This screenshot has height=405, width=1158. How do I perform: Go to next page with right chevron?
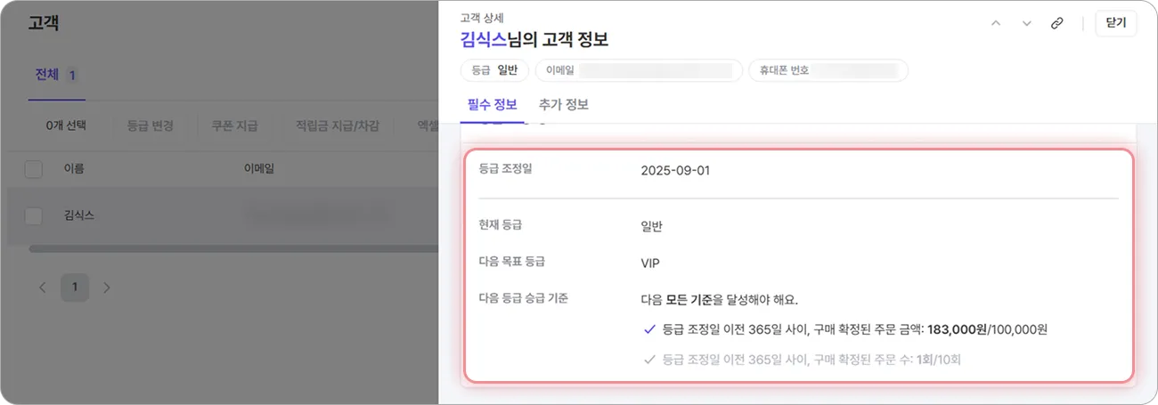point(107,288)
